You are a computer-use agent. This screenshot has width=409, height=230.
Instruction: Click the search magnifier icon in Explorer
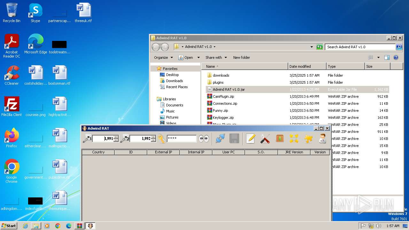click(x=399, y=47)
